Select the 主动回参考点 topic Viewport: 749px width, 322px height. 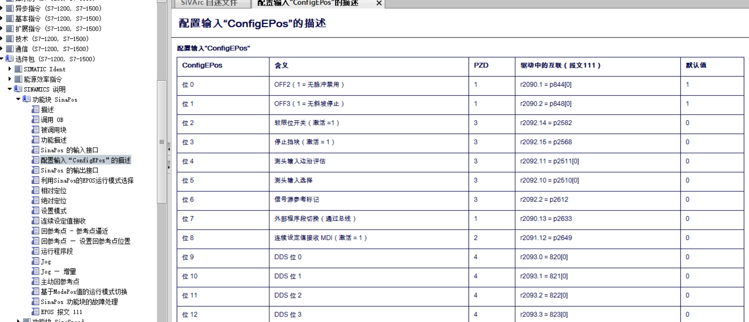tap(60, 282)
